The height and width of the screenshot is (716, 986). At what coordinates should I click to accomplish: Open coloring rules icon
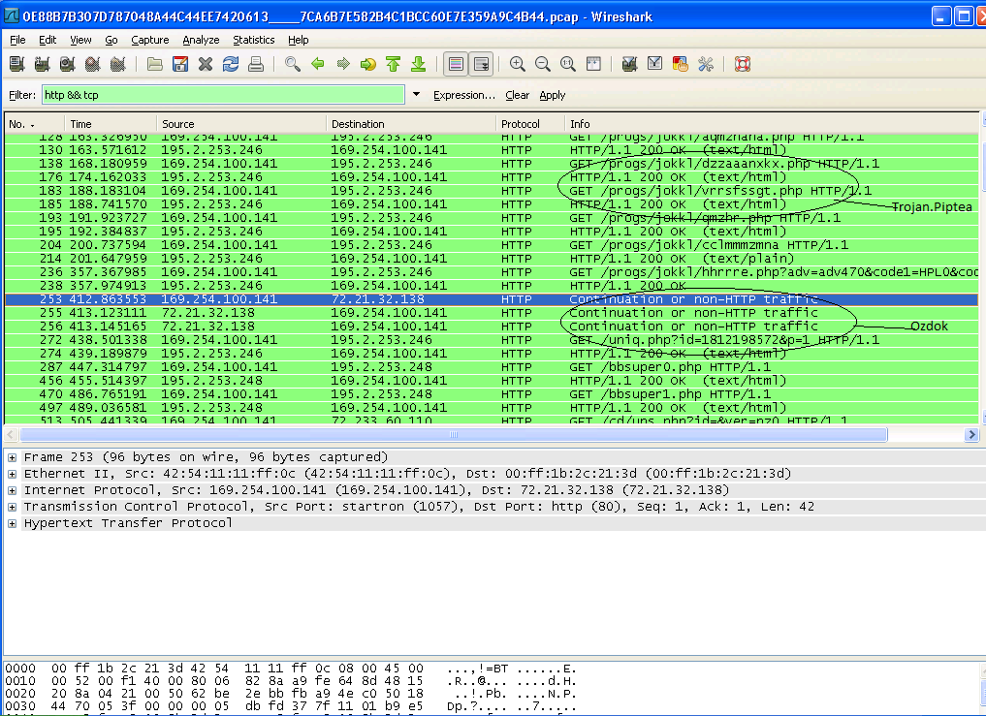pyautogui.click(x=680, y=64)
